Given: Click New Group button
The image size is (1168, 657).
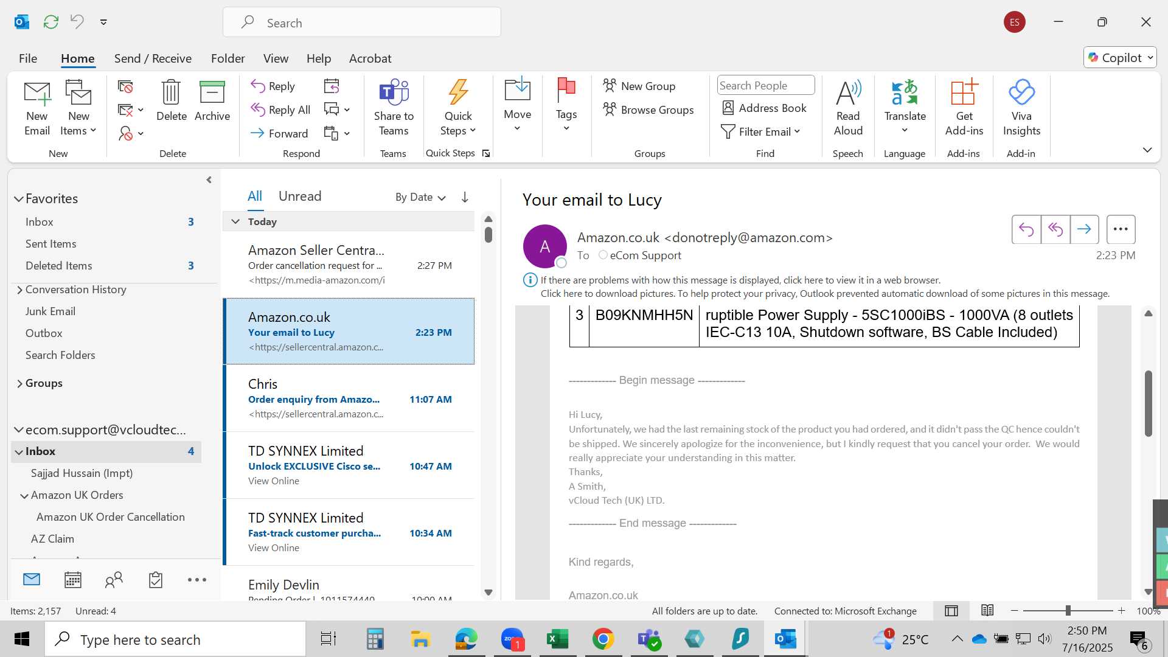Looking at the screenshot, I should point(639,86).
